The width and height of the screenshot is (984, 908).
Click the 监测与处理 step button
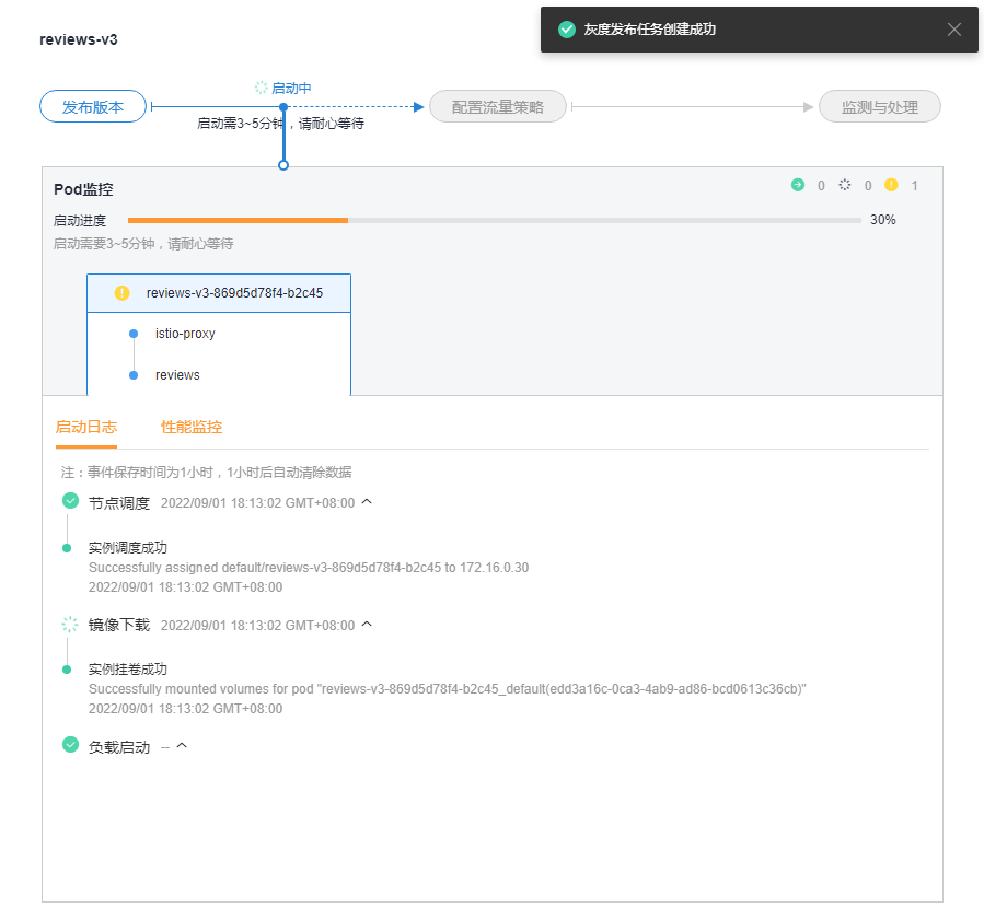coord(879,107)
